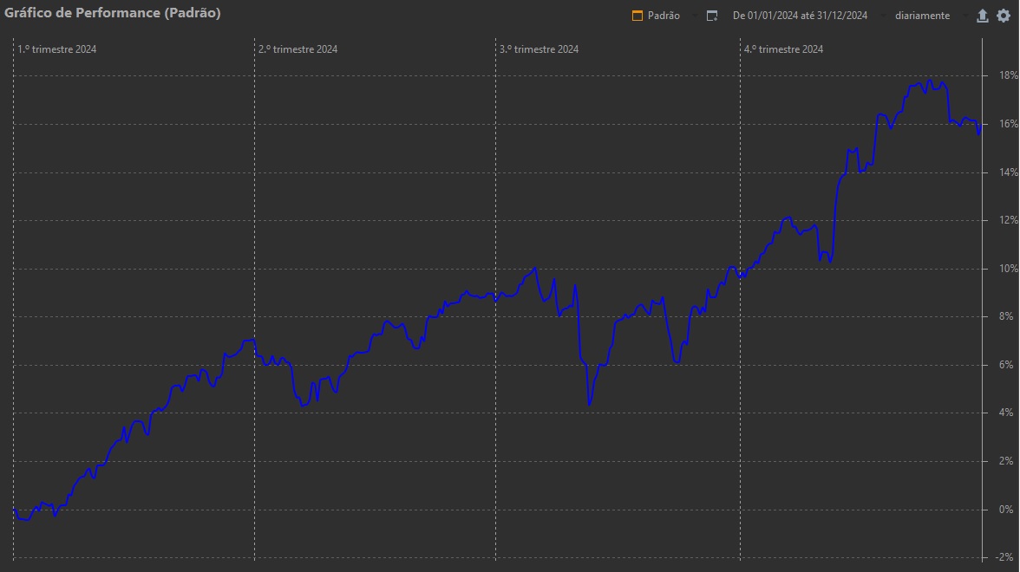Click the 16% axis label
This screenshot has width=1020, height=572.
(1008, 123)
